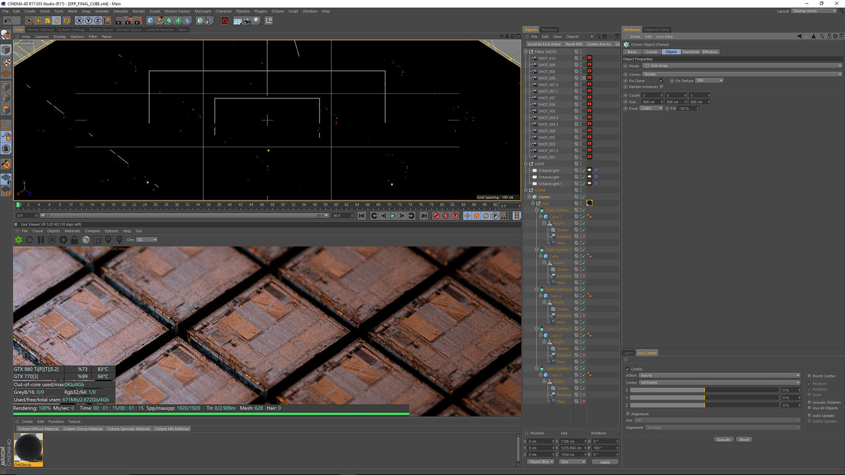Open Mode Grid Array dropdown
845x475 pixels.
coord(742,66)
